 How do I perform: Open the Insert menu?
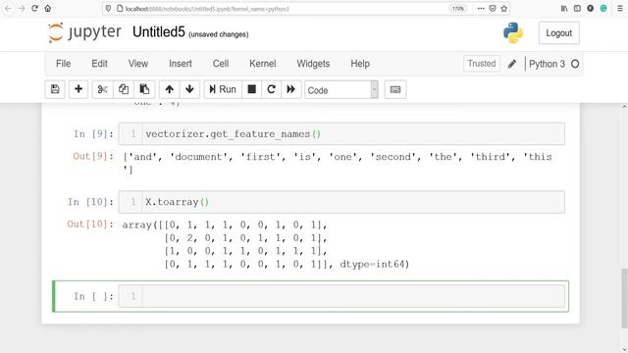pos(181,64)
